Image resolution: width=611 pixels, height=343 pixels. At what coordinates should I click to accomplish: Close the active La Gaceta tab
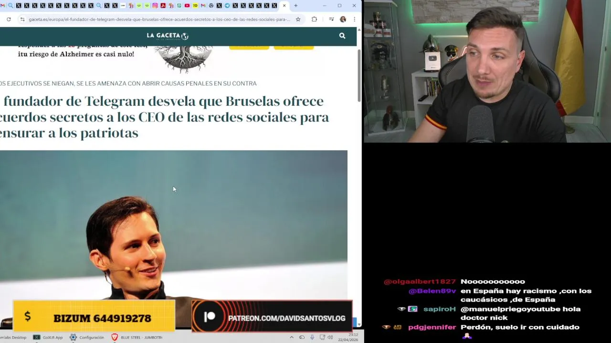284,6
